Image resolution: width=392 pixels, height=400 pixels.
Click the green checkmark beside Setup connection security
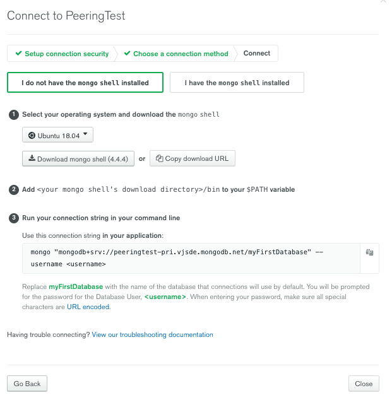[19, 54]
